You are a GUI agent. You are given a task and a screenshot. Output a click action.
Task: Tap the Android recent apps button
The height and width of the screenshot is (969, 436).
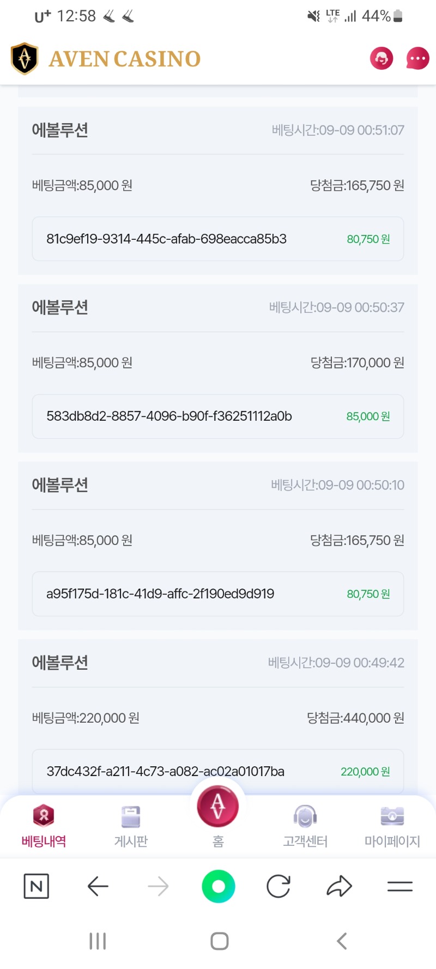pos(98,941)
